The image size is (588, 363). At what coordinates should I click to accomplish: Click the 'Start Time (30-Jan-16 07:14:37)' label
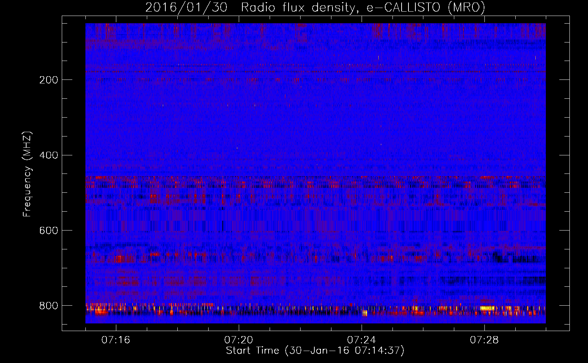coord(315,351)
